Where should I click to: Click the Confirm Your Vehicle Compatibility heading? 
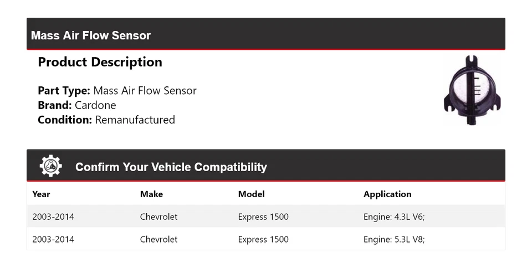coord(171,167)
